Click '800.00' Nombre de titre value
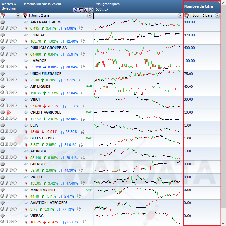The image size is (226, 226). tap(190, 22)
